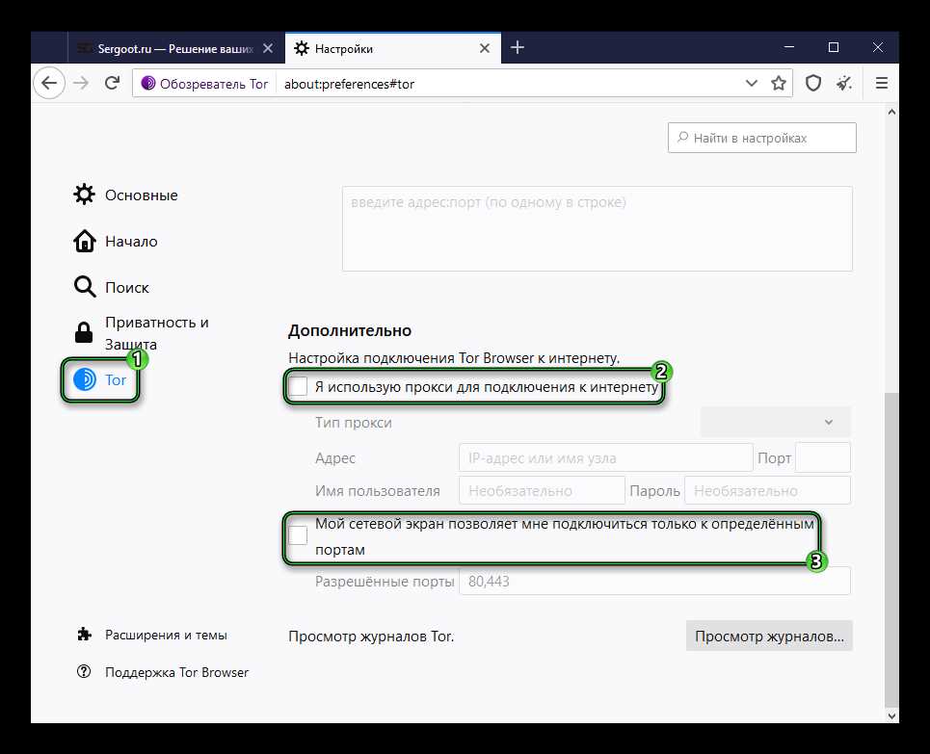Image resolution: width=930 pixels, height=754 pixels.
Task: Click the gear icon beside Основные
Action: [84, 195]
